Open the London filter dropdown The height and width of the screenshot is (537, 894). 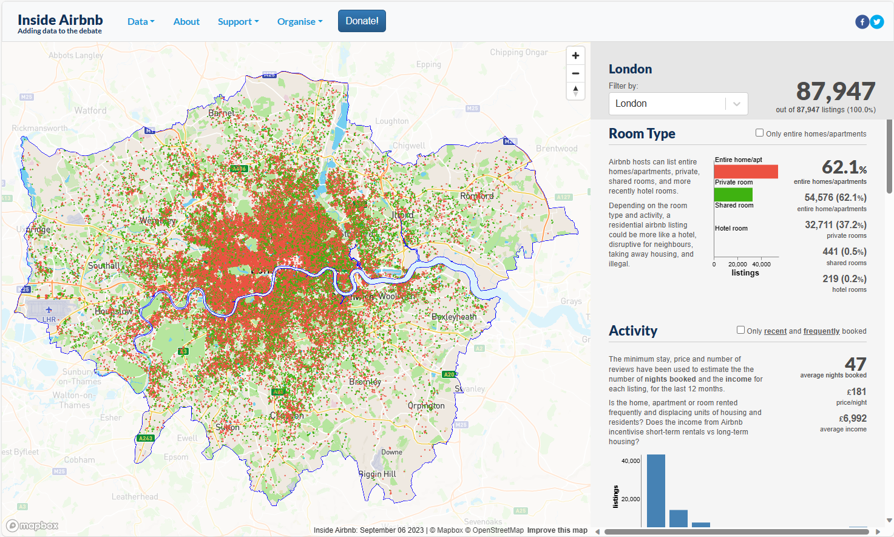pos(678,104)
